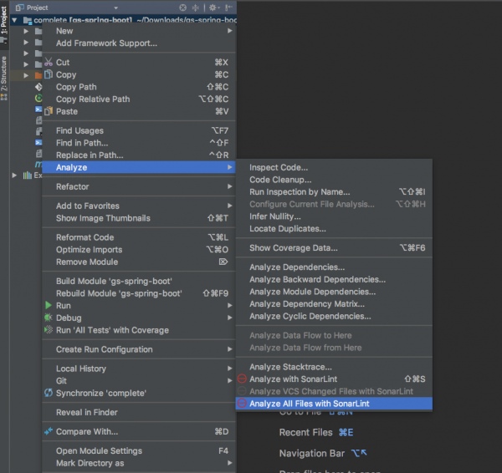This screenshot has width=502, height=473.
Task: Select the highlighted Analyze menu item
Action: click(x=139, y=167)
